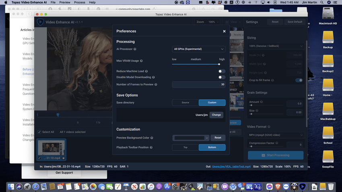This screenshot has width=342, height=192.
Task: Open Spotlight search in the menu bar
Action: coord(322,2)
